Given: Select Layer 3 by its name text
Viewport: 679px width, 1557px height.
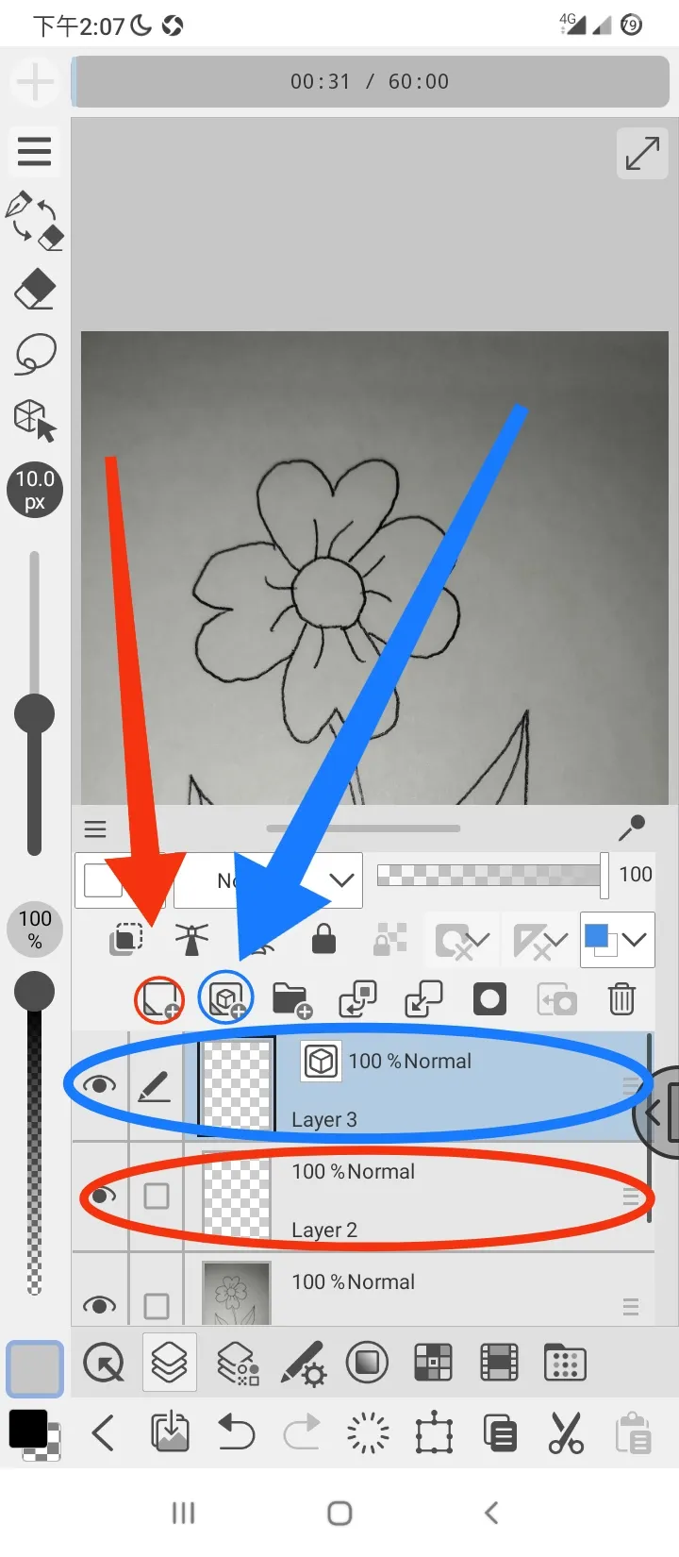Looking at the screenshot, I should [x=324, y=1119].
